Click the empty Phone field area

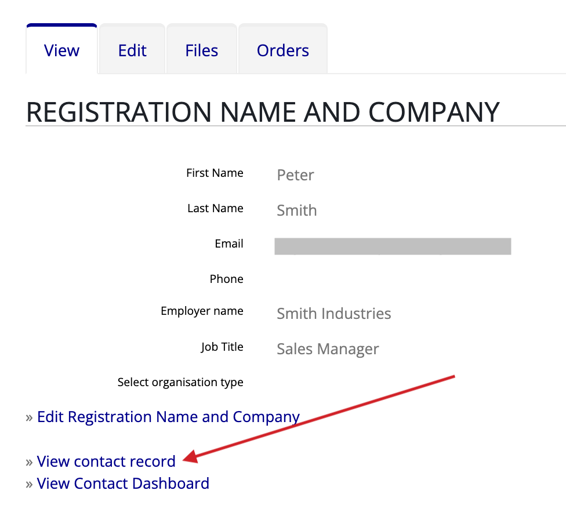coord(348,279)
